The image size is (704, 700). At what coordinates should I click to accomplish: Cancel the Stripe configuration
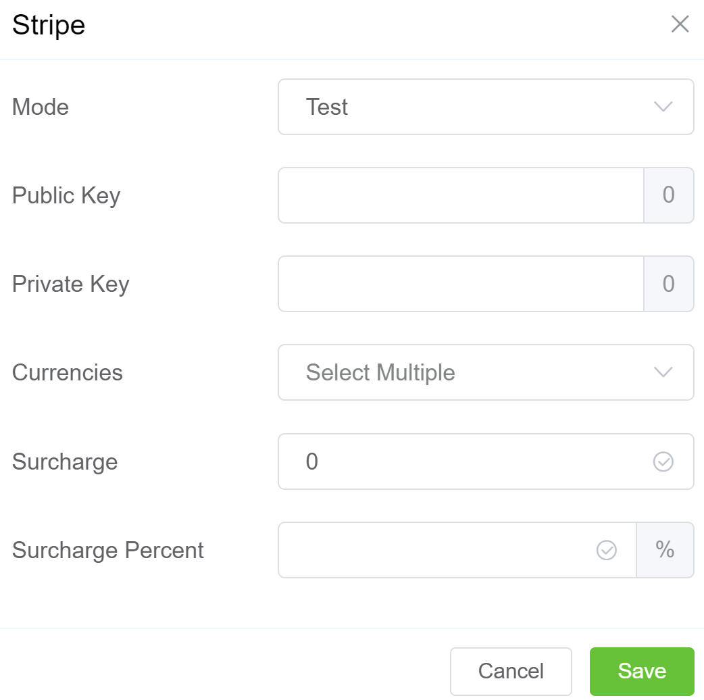(x=511, y=671)
